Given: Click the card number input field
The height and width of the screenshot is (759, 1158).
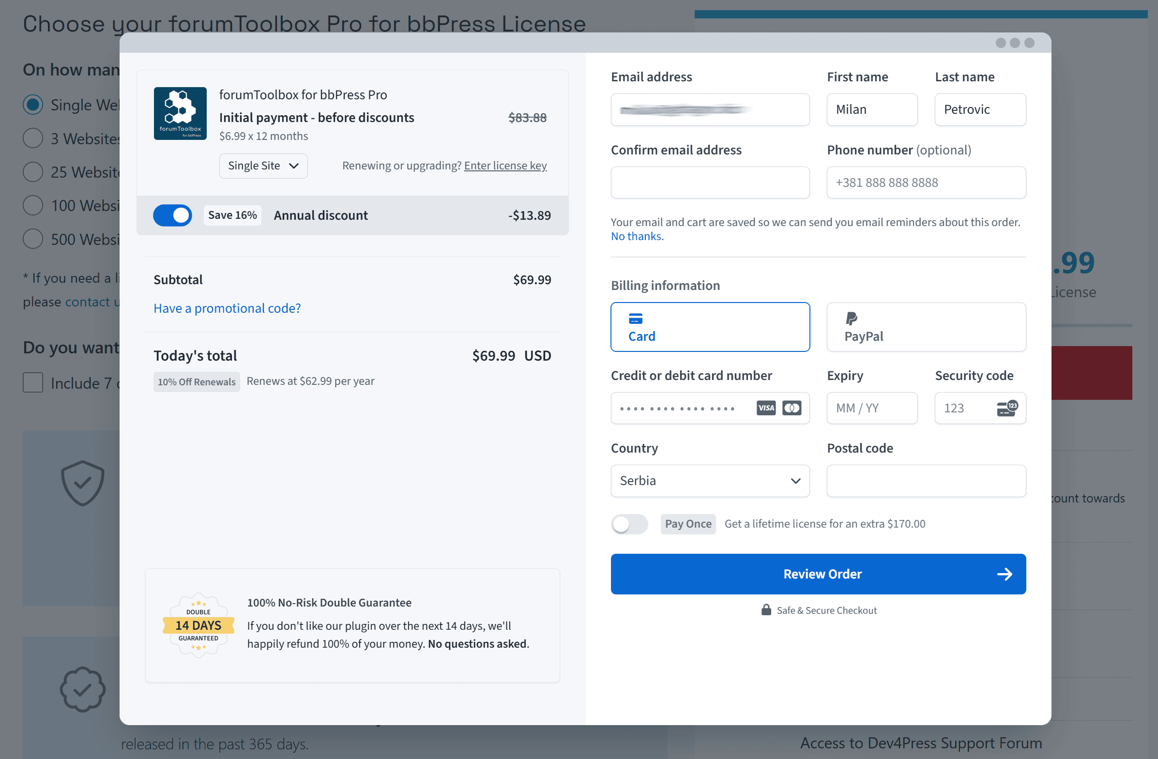Looking at the screenshot, I should click(710, 408).
